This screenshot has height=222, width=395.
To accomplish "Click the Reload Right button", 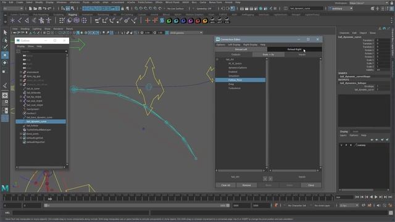I will coord(294,49).
